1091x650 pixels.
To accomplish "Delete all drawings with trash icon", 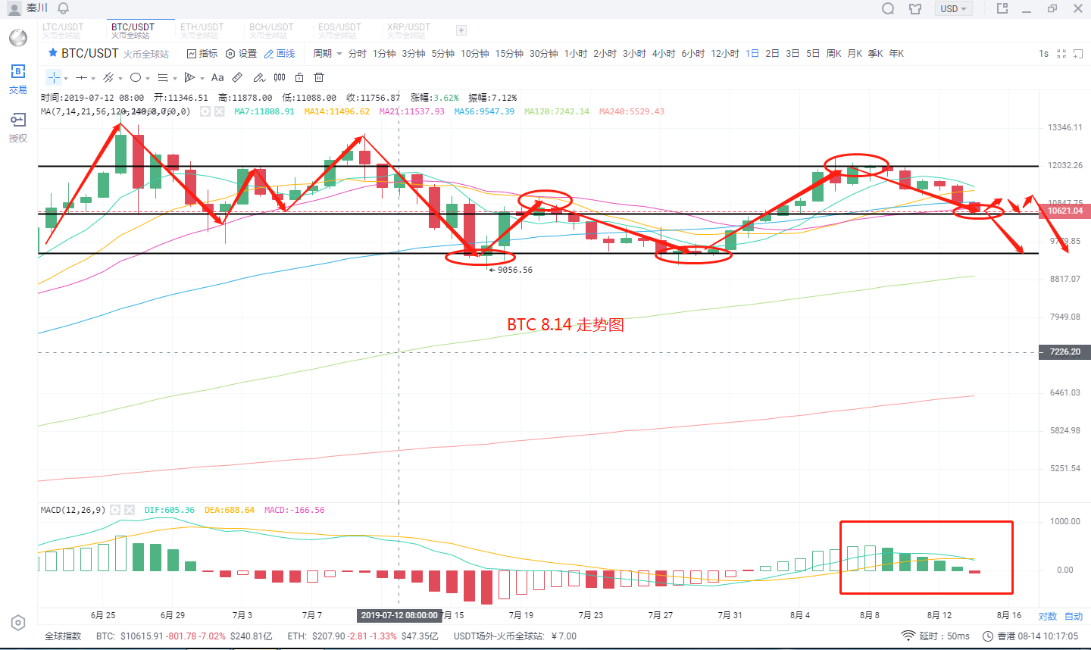I will point(319,77).
